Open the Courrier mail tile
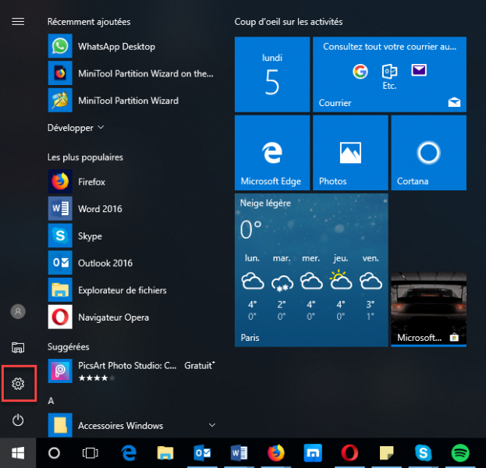Image resolution: width=486 pixels, height=468 pixels. (x=389, y=74)
